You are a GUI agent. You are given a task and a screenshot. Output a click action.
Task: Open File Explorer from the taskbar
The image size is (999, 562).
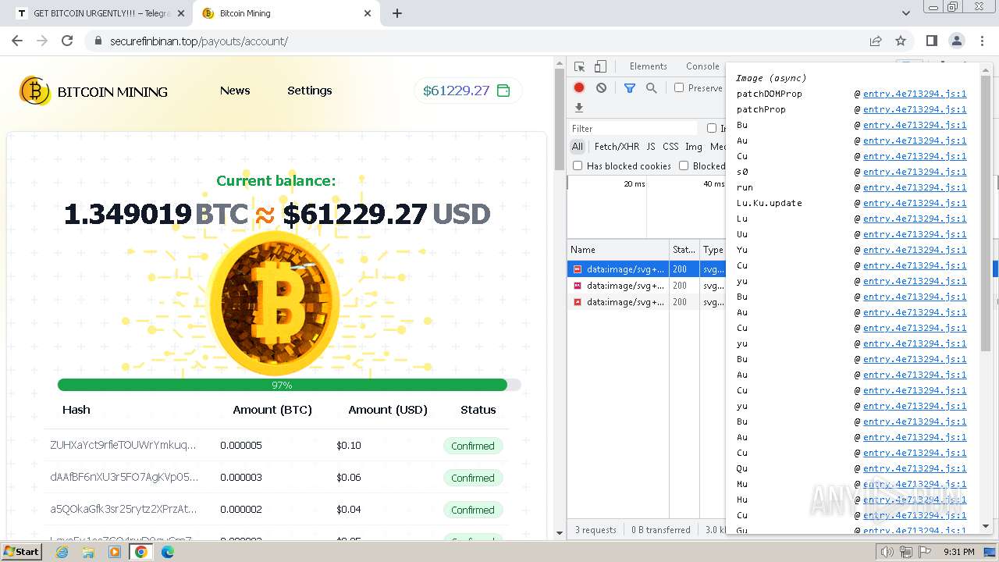pos(88,552)
